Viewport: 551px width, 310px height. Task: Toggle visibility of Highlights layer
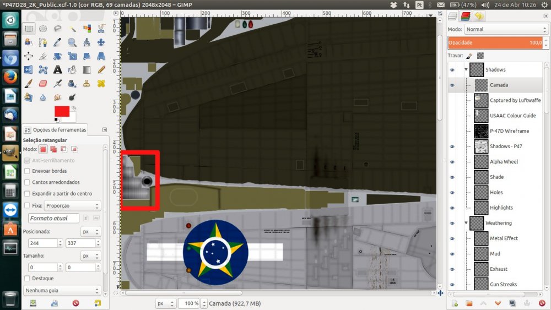click(x=452, y=208)
